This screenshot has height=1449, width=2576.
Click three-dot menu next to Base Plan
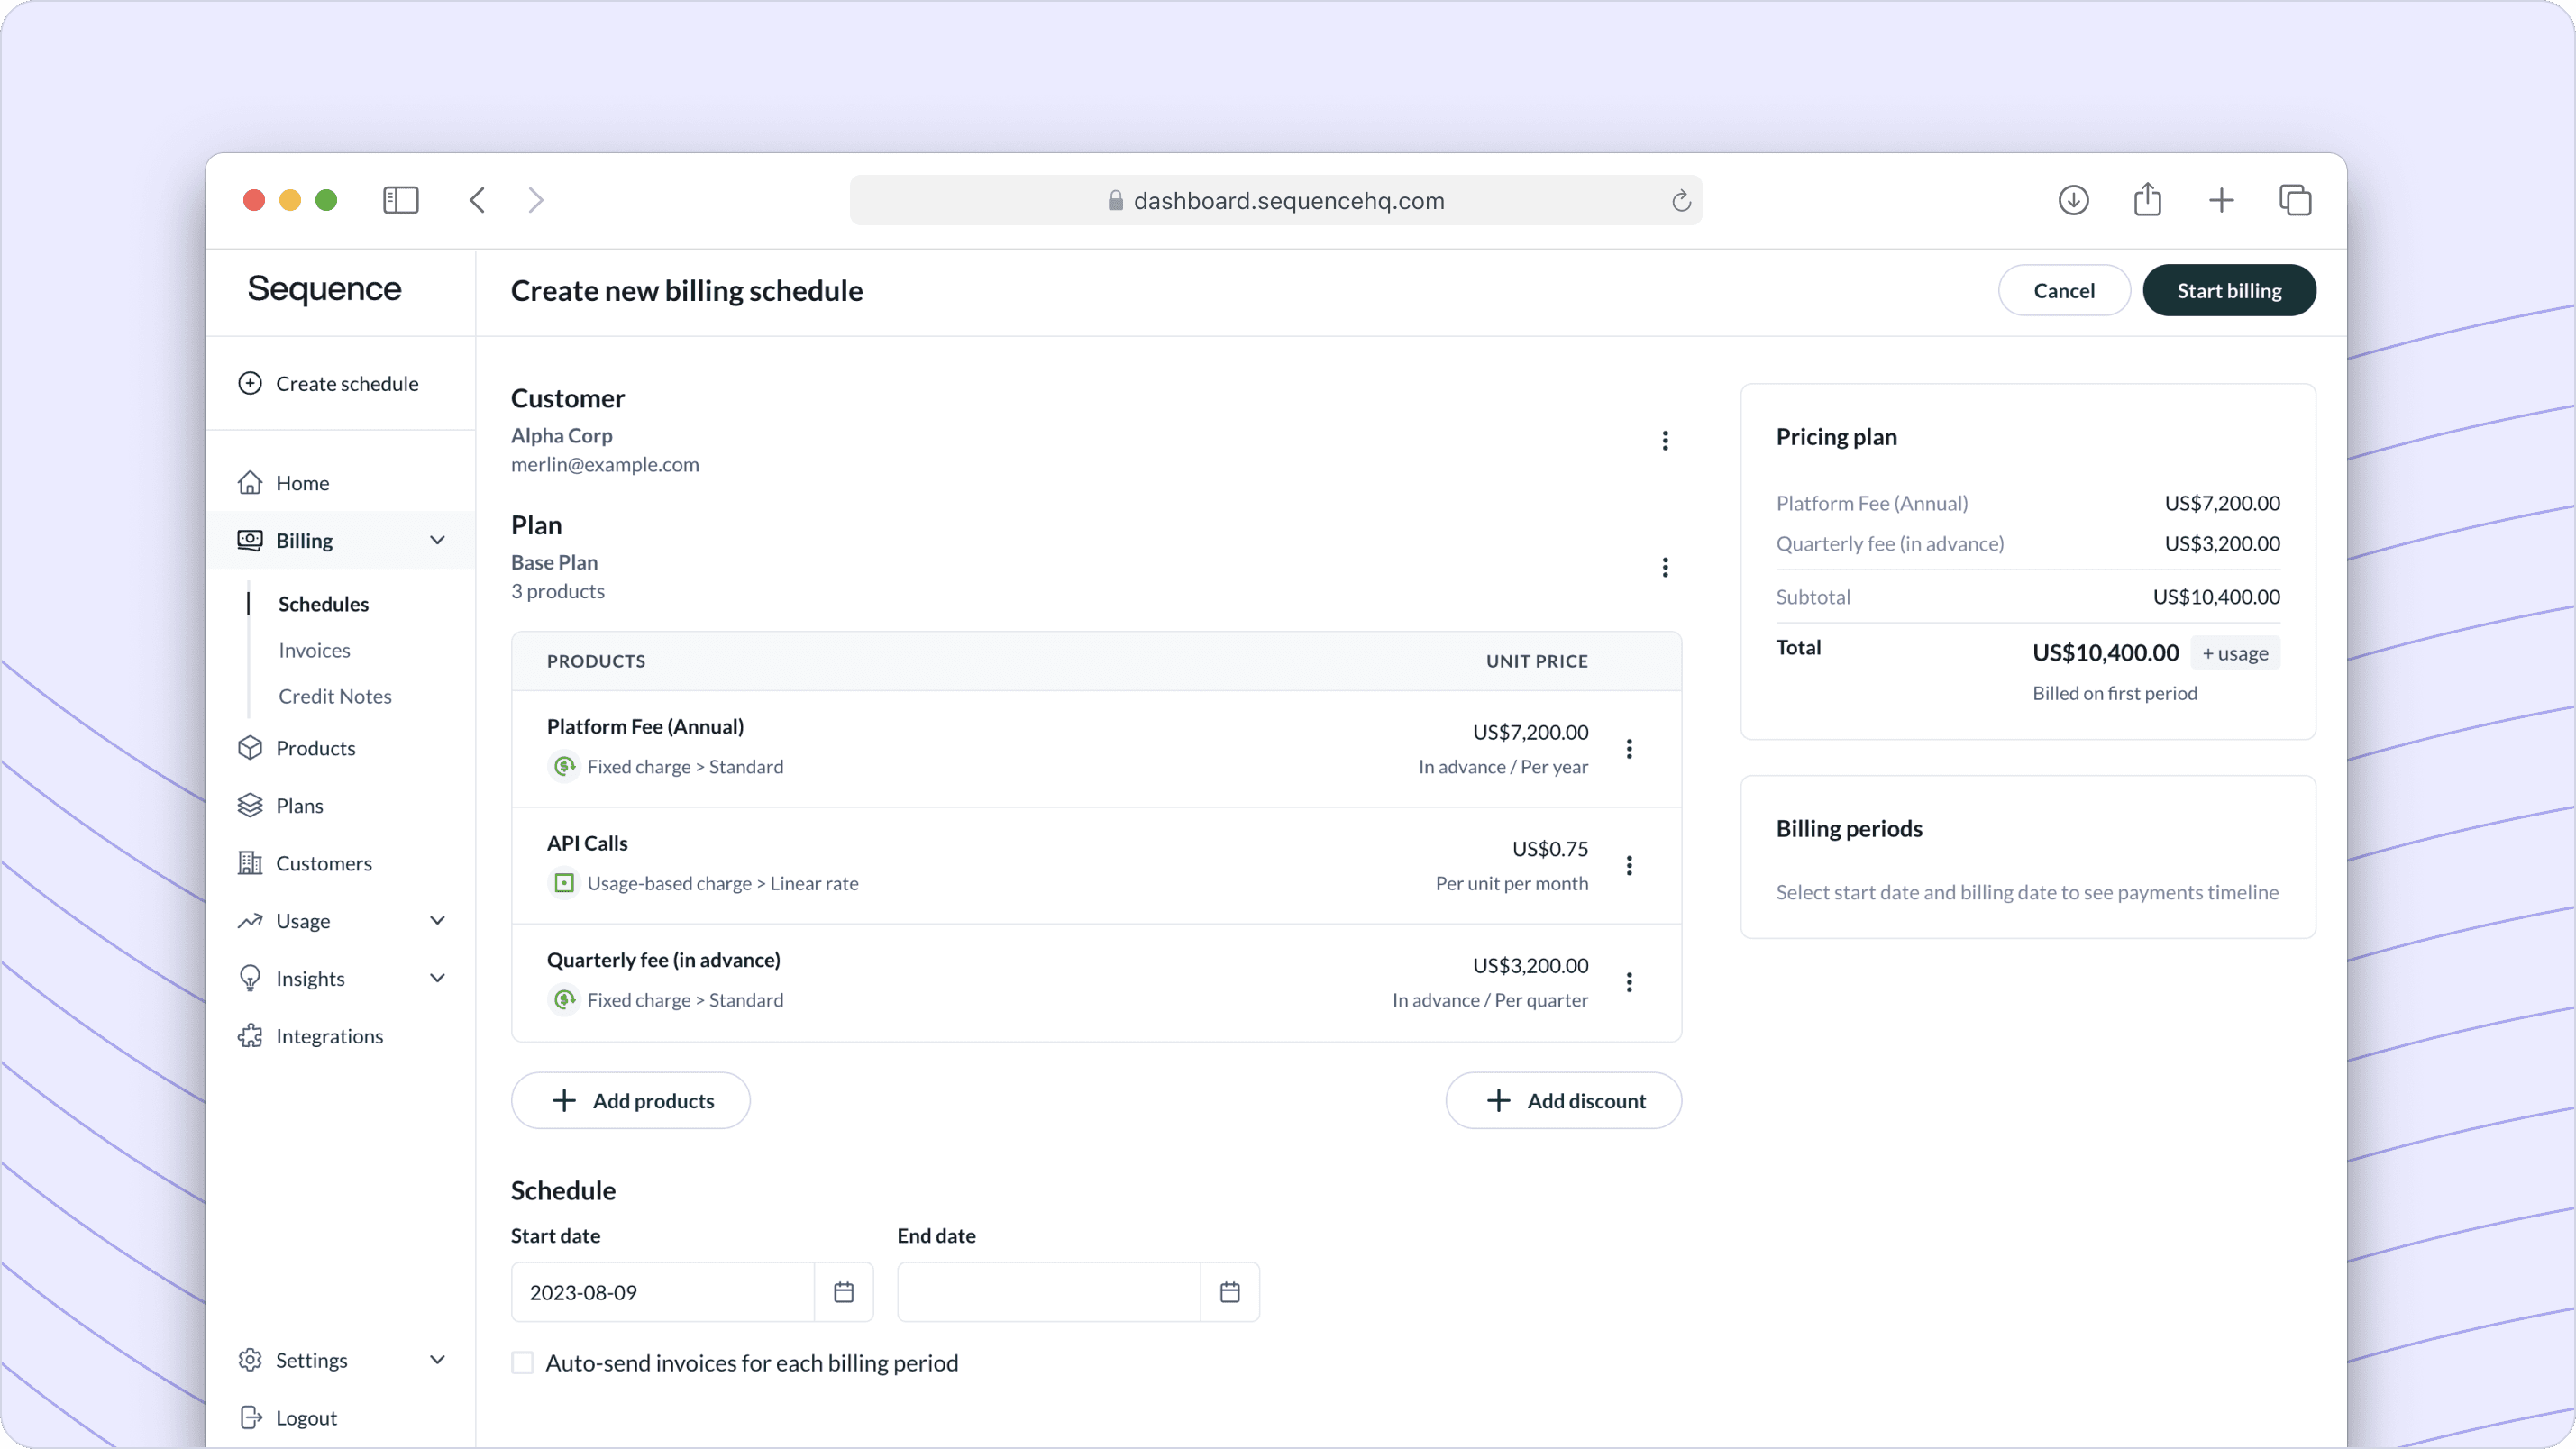coord(1665,568)
